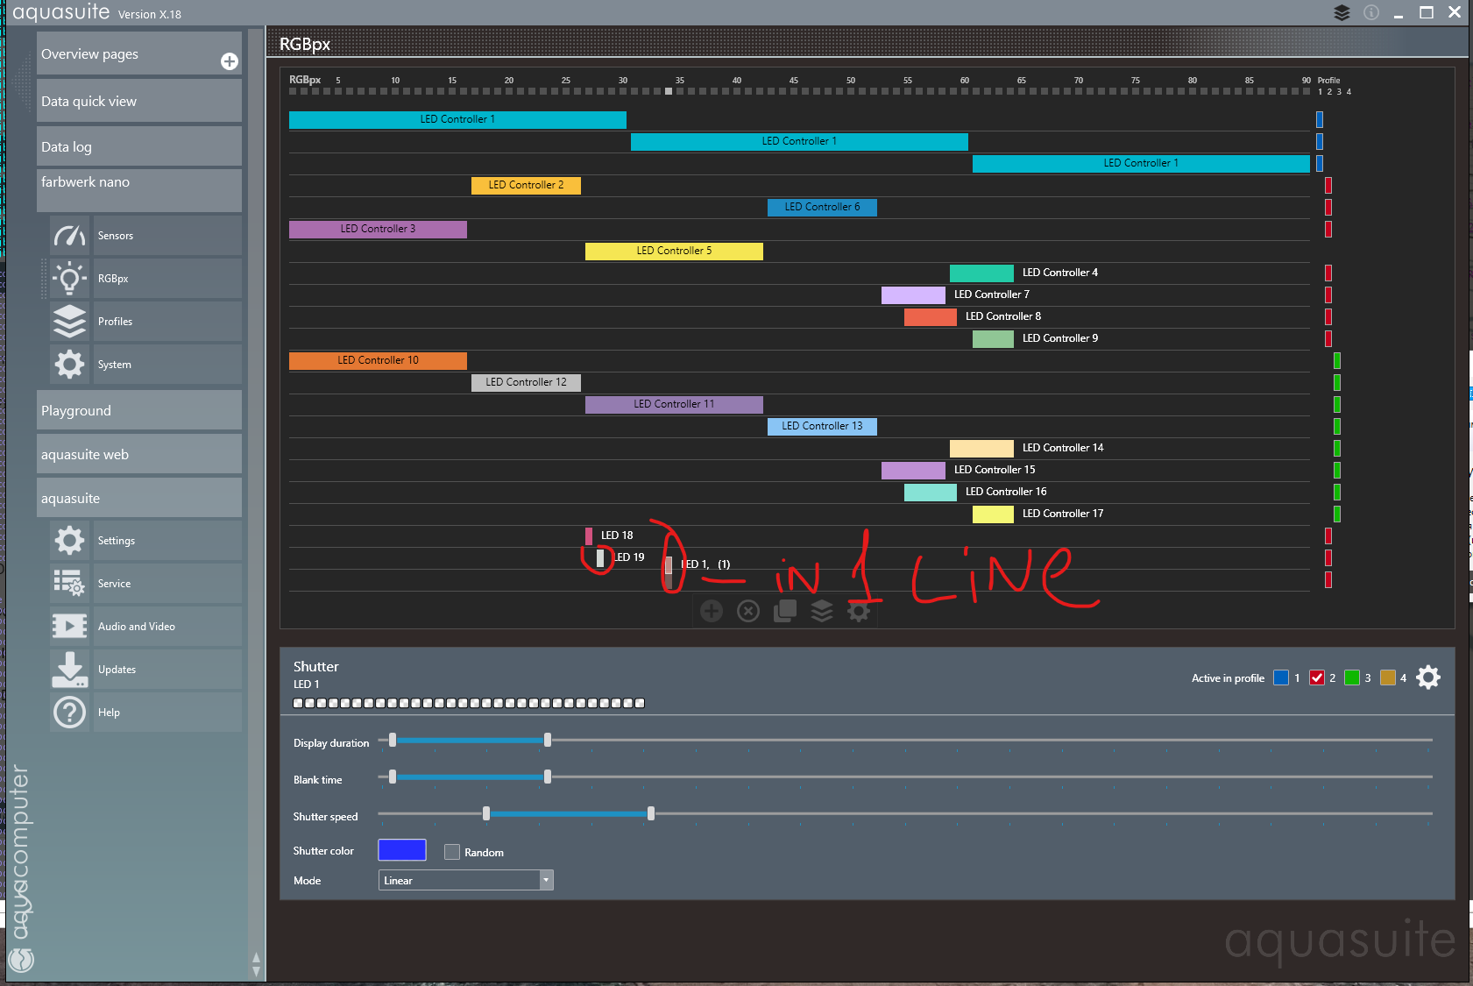The height and width of the screenshot is (986, 1473).
Task: Open the Shutter effect settings gear
Action: (x=1428, y=677)
